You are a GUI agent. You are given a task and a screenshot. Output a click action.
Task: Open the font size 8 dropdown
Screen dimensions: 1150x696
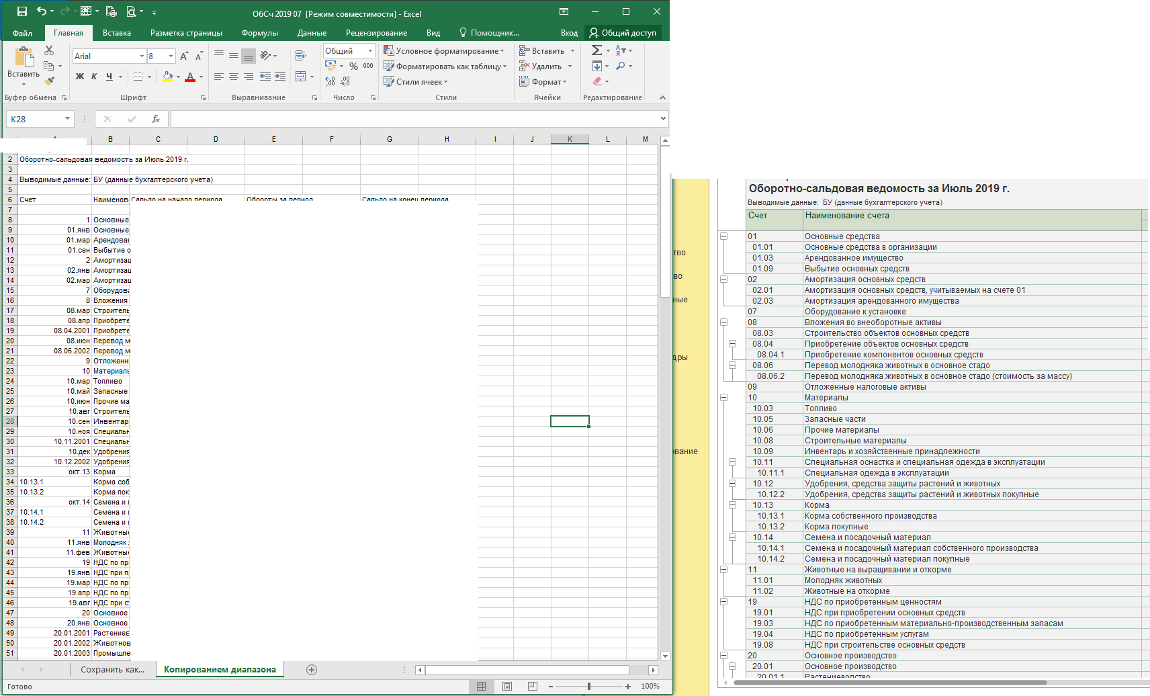(x=171, y=56)
